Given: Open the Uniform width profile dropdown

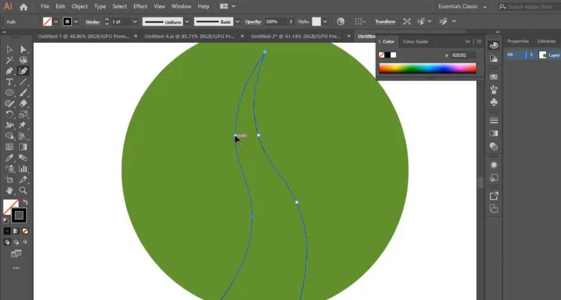Looking at the screenshot, I should pyautogui.click(x=187, y=22).
